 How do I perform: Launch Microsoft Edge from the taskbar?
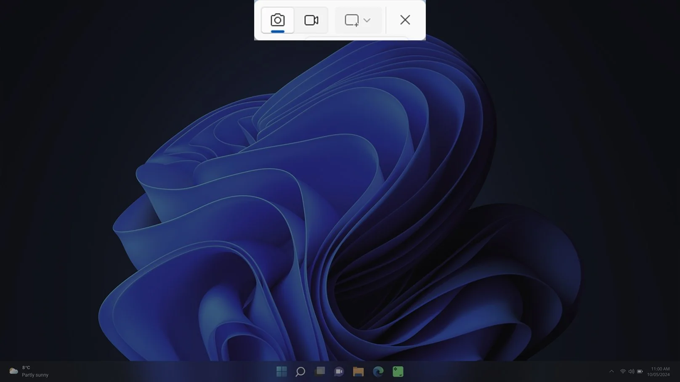point(378,371)
